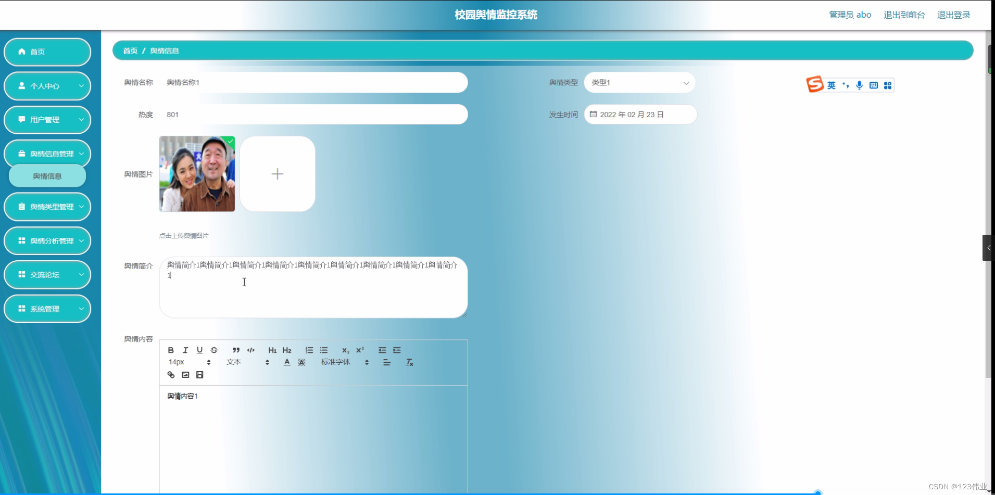This screenshot has width=995, height=495.
Task: Click 退出登录 to log out
Action: (954, 15)
